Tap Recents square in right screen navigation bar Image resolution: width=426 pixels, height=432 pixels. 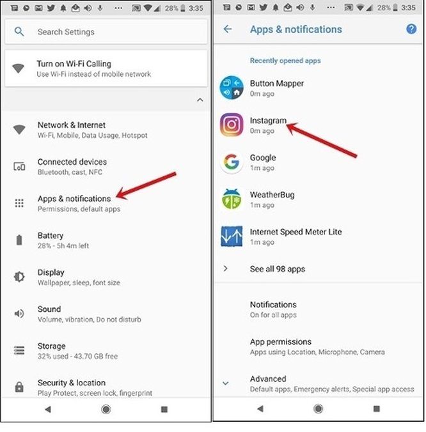pyautogui.click(x=376, y=408)
